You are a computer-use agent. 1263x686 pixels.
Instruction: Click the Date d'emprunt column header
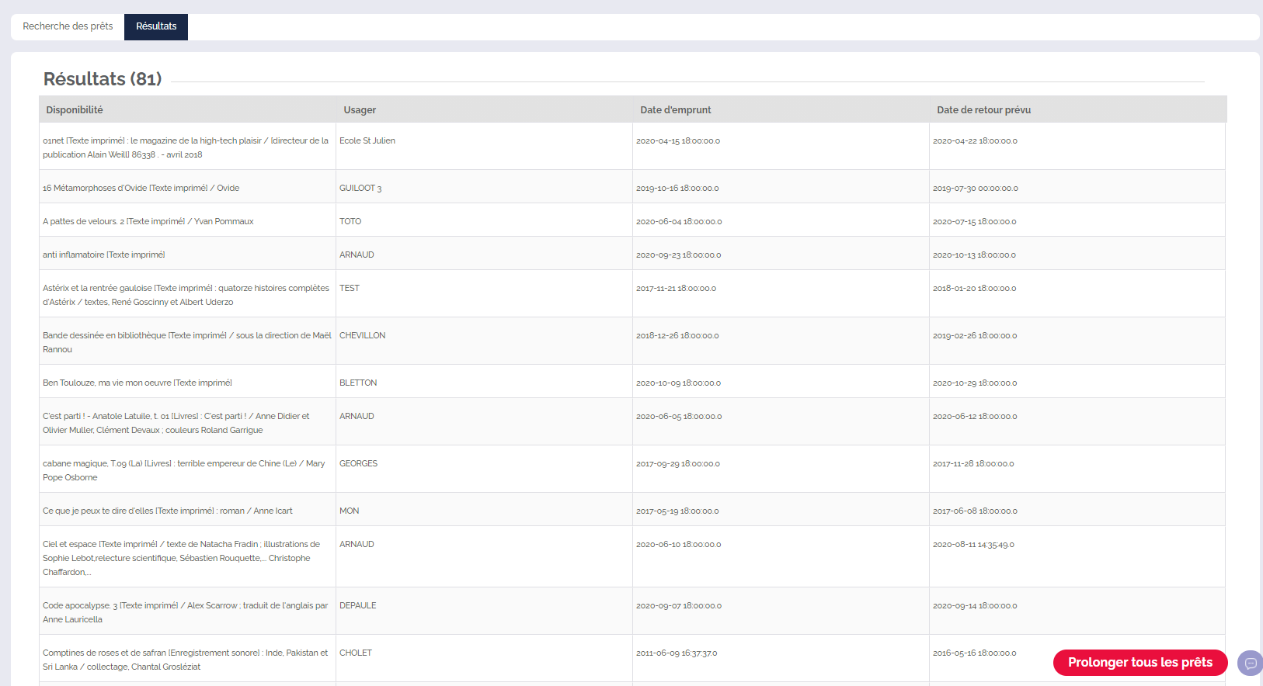click(x=675, y=110)
